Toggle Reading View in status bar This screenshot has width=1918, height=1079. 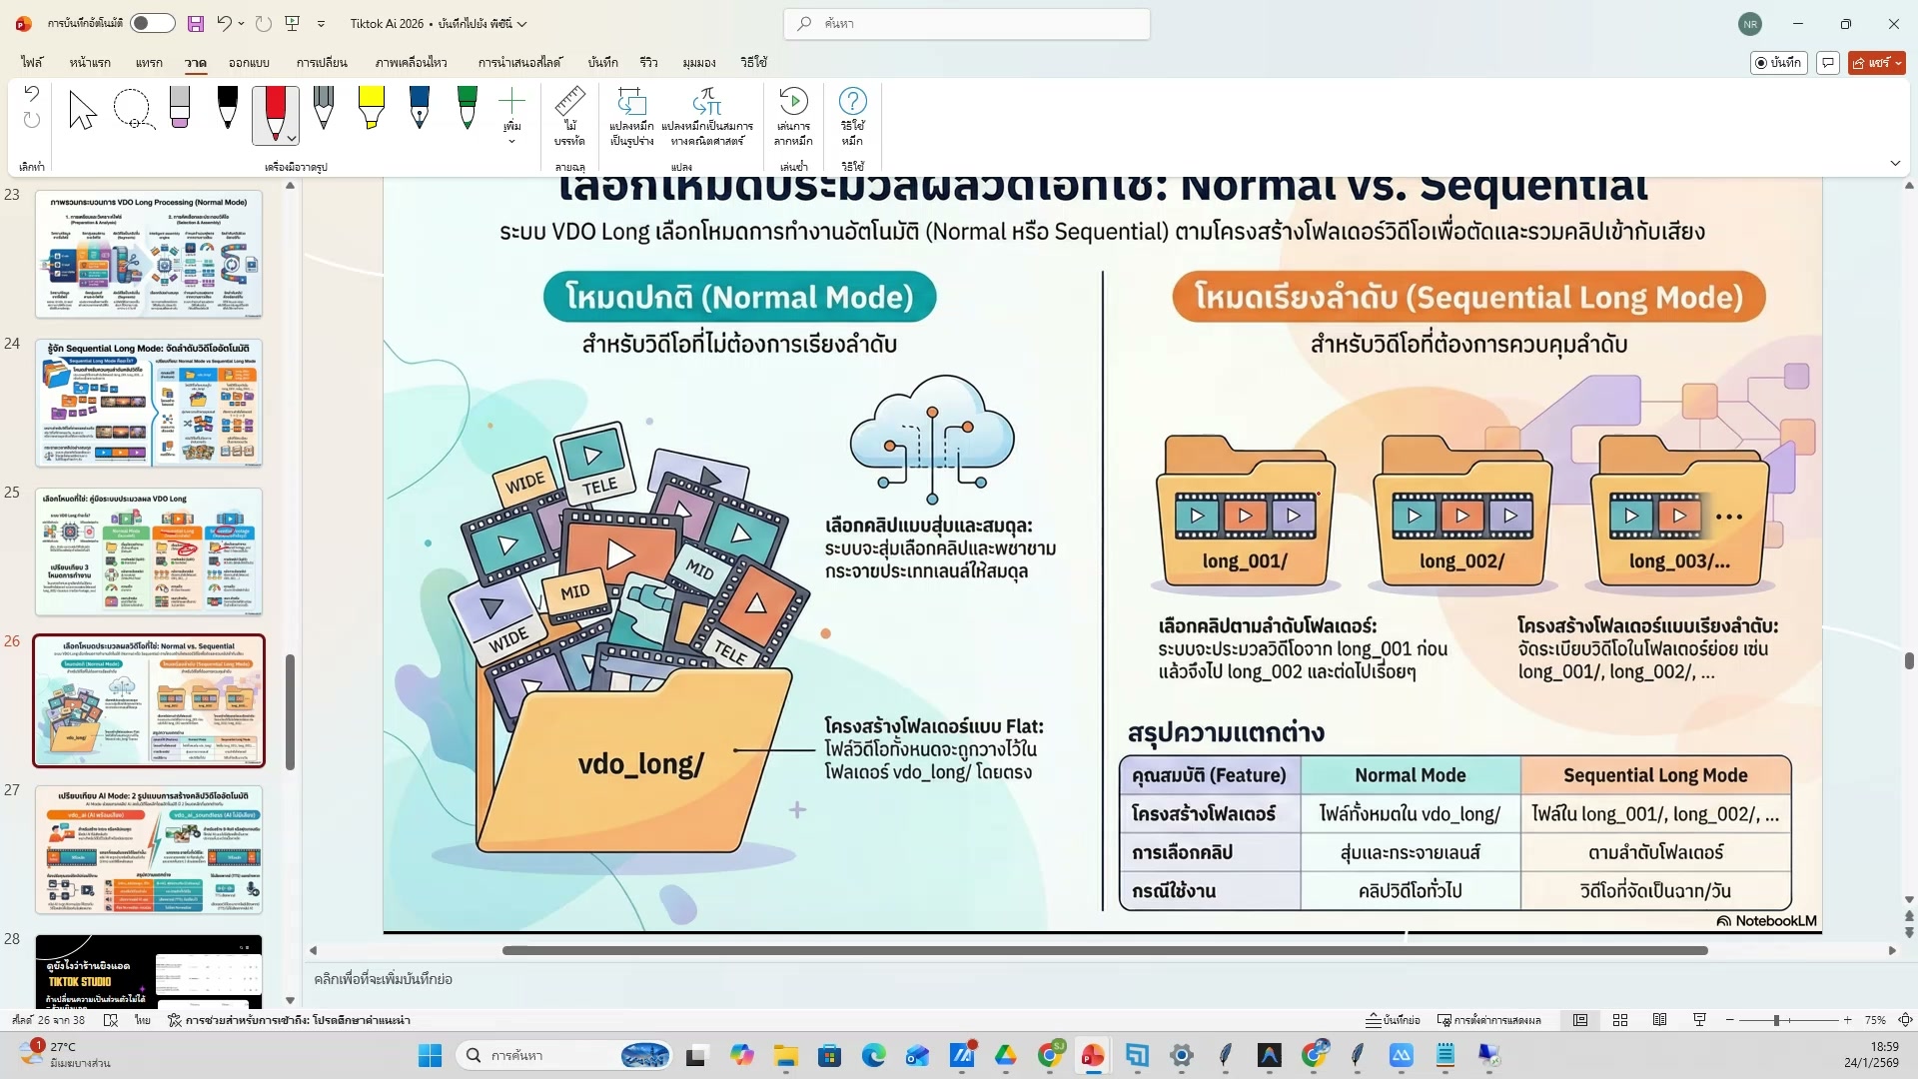tap(1659, 1020)
